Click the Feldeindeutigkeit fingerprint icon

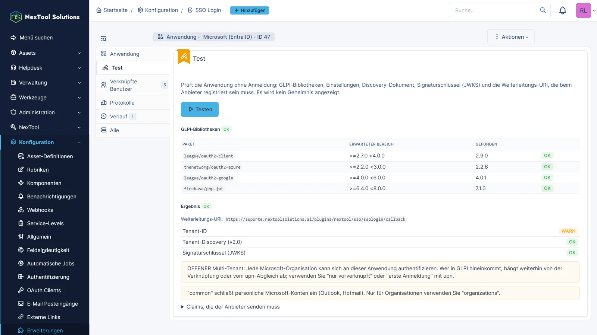(21, 250)
